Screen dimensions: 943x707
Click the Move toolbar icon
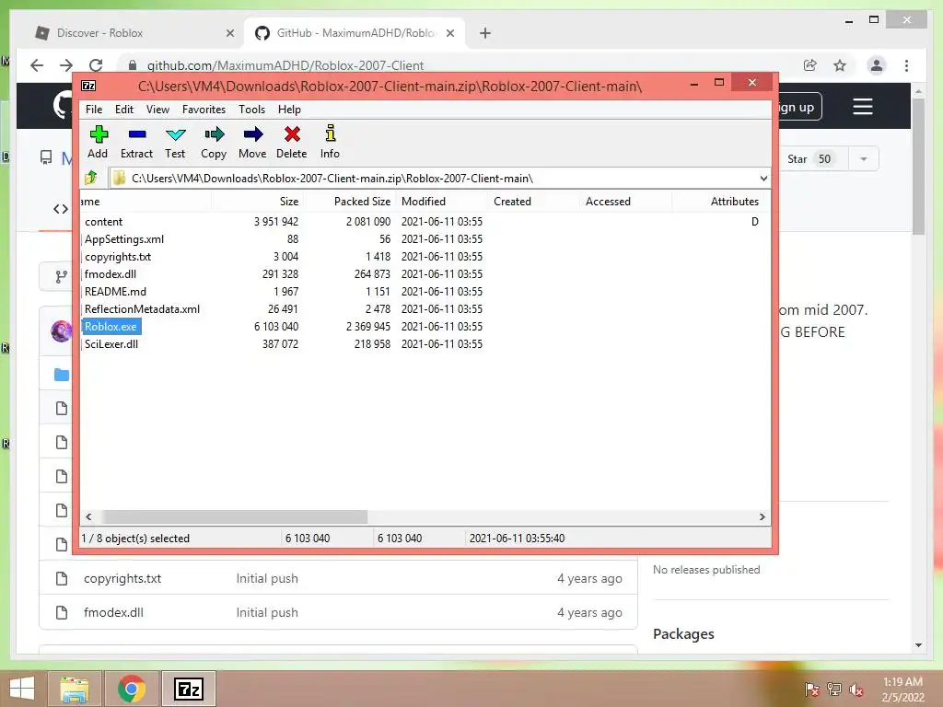coord(252,134)
